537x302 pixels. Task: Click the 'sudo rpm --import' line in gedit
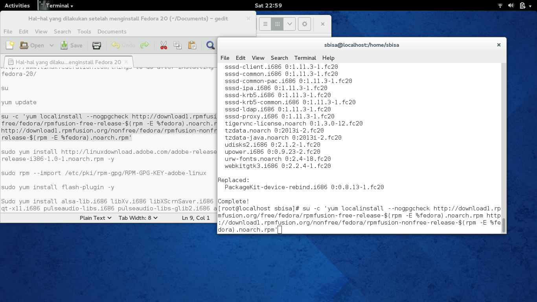point(104,173)
